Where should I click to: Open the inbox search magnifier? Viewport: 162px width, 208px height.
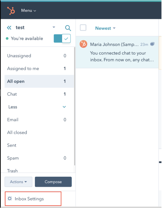[68, 28]
